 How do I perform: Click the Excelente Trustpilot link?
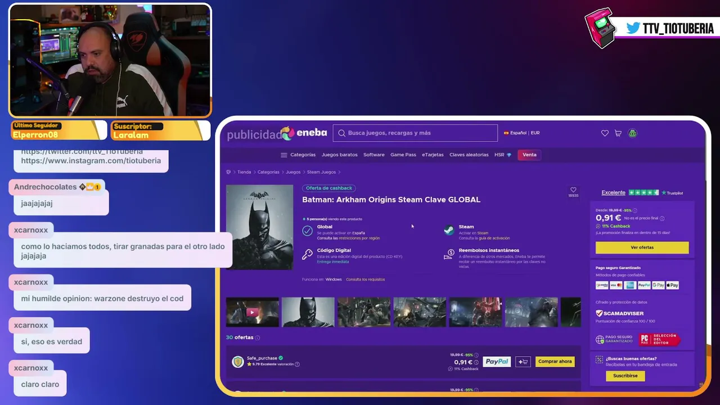(613, 192)
